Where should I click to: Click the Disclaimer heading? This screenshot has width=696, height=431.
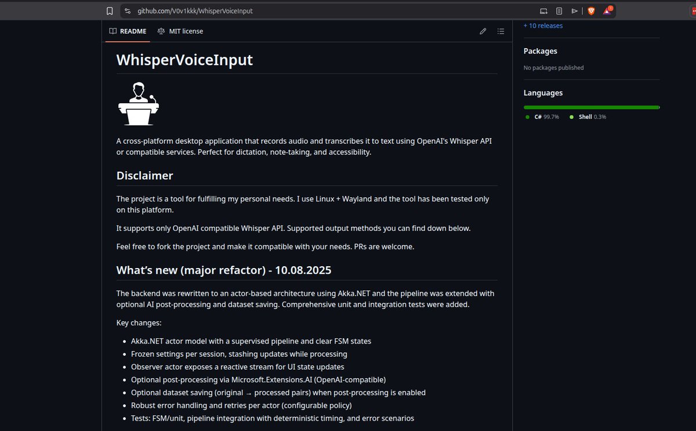coord(144,175)
